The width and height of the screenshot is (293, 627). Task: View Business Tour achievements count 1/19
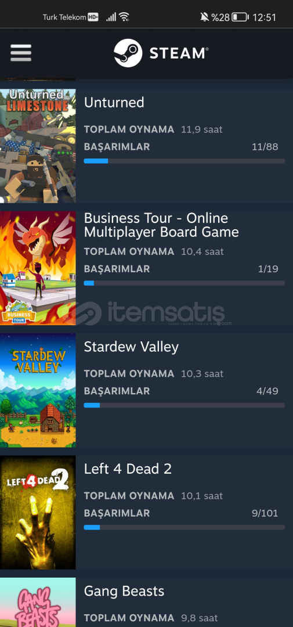click(268, 269)
